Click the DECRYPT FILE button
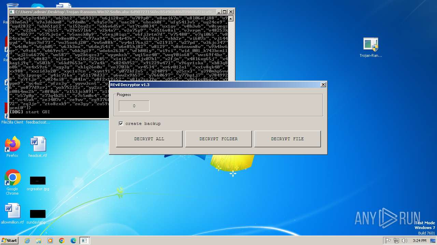437x245 pixels. pos(287,139)
